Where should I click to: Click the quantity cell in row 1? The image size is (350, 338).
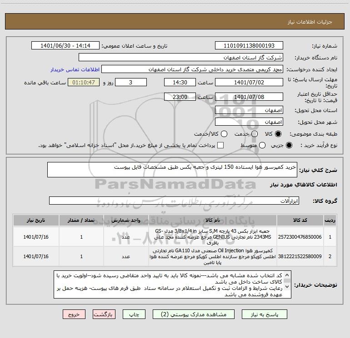81,237
